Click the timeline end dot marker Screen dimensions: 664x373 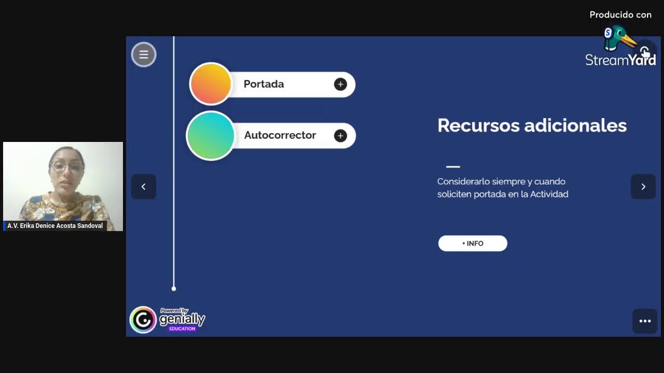(x=174, y=289)
